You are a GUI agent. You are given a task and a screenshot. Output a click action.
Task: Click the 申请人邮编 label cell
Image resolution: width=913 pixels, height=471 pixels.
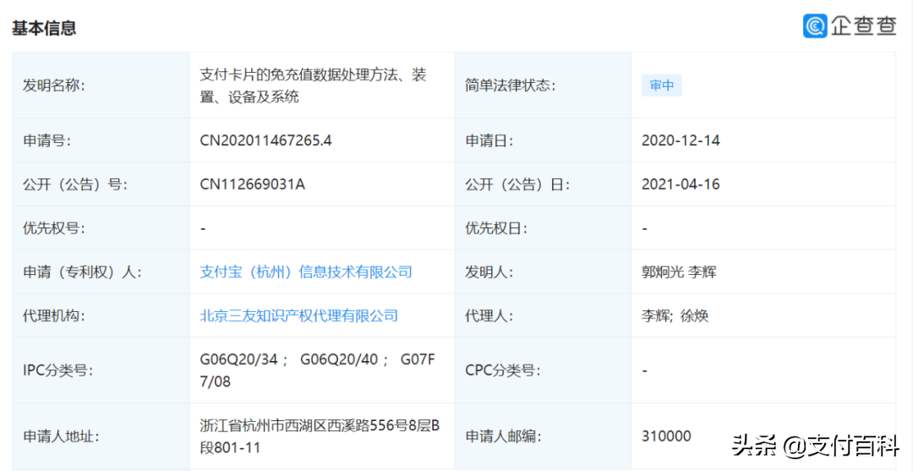tap(543, 436)
